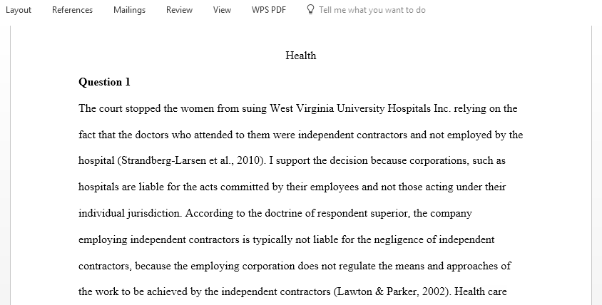602x305 pixels.
Task: Click the 'Question 1' heading
Action: coord(104,82)
